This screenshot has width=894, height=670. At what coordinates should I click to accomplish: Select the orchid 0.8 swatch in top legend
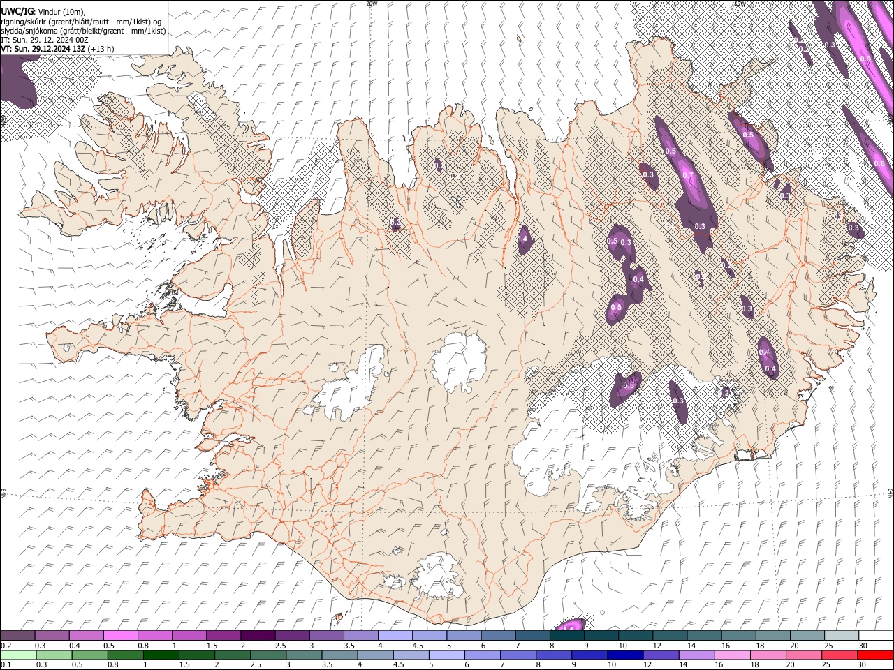(154, 636)
